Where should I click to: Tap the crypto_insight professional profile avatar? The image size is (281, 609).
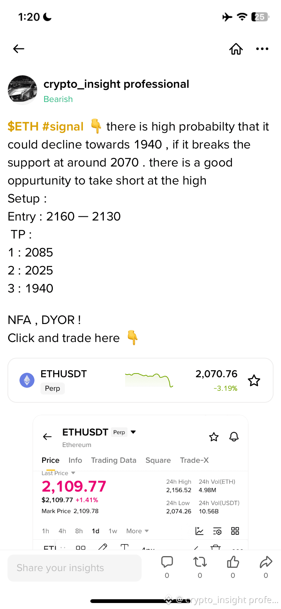point(22,90)
